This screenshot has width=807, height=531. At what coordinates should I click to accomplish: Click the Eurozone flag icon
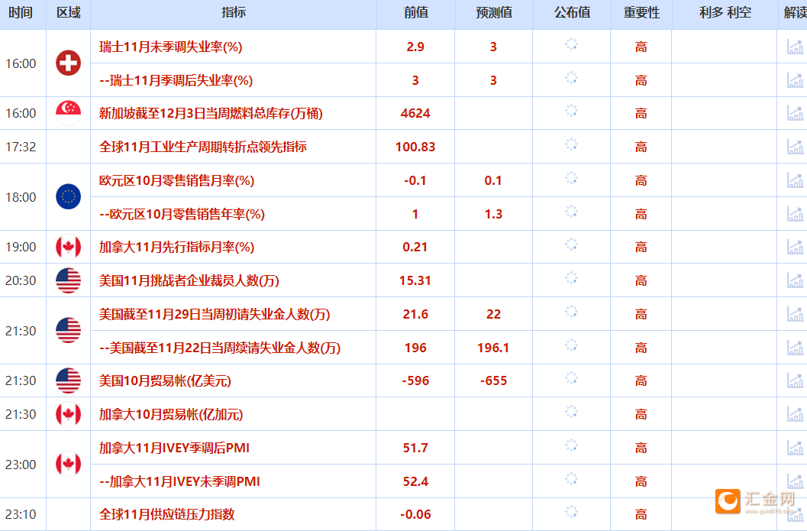(67, 197)
